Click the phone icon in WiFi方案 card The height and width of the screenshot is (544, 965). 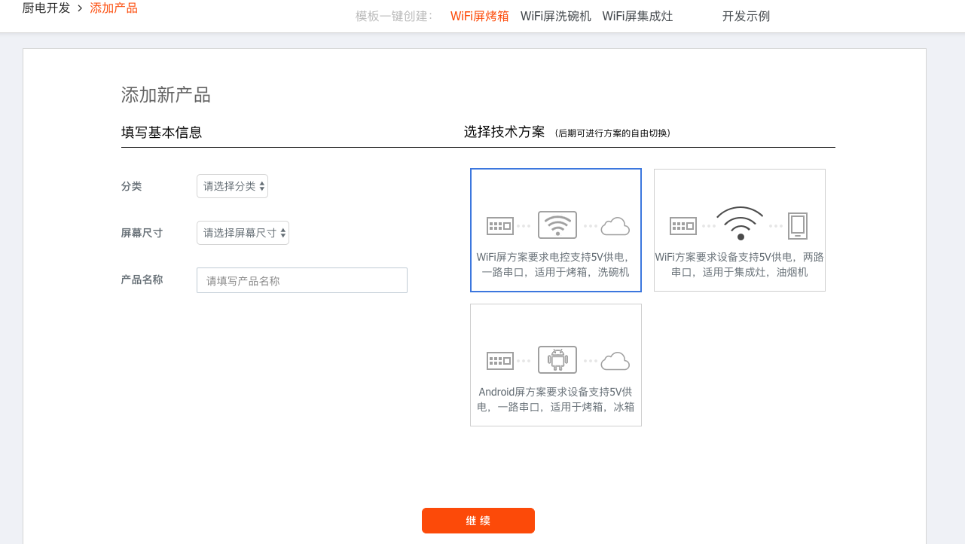[x=797, y=225]
